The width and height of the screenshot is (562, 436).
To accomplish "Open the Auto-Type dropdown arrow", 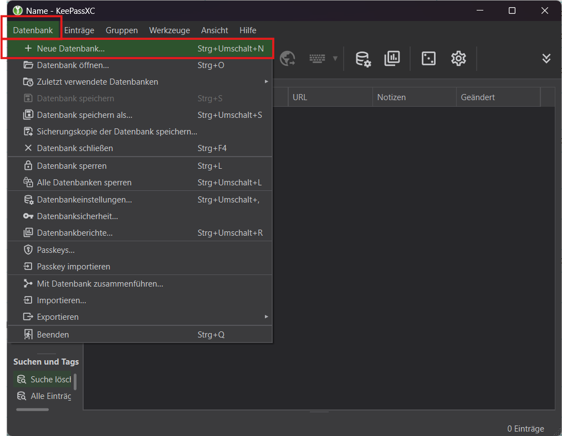I will coord(335,58).
